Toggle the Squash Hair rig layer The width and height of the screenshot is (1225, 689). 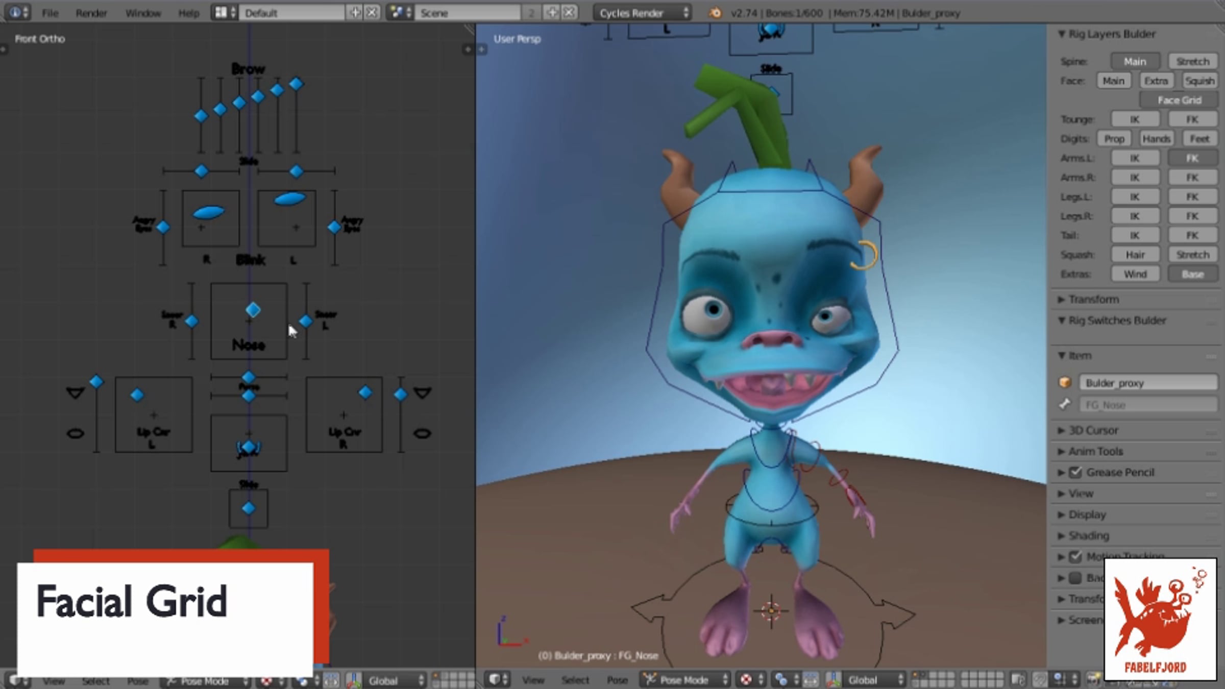coord(1135,255)
